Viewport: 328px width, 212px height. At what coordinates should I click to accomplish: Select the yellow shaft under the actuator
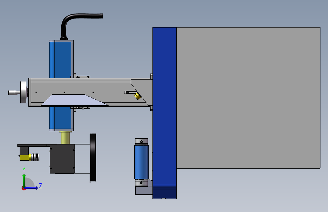tap(65, 138)
